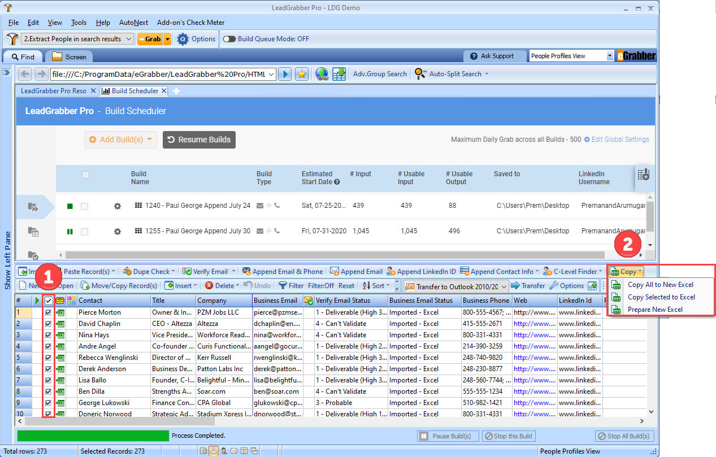Open the scheduled builds folder icon in sidebar
This screenshot has width=716, height=457.
click(x=33, y=232)
